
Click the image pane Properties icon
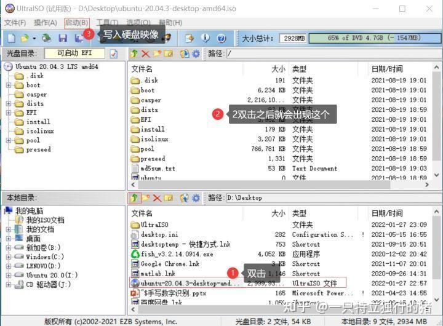[x=185, y=54]
